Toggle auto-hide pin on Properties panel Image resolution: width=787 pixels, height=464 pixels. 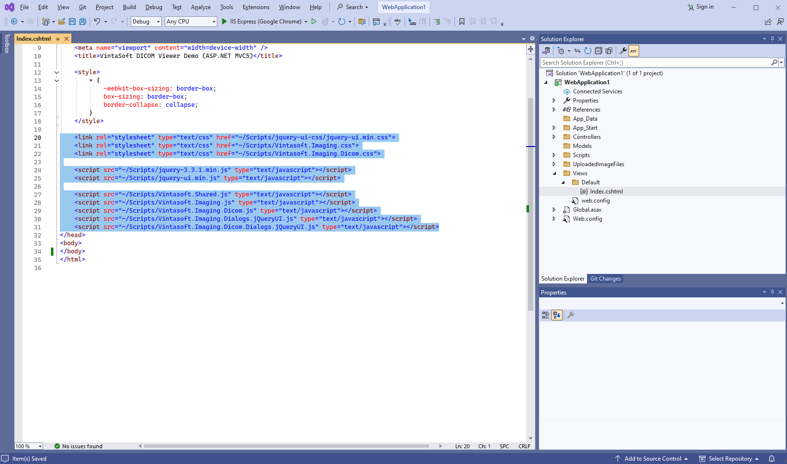pyautogui.click(x=772, y=292)
